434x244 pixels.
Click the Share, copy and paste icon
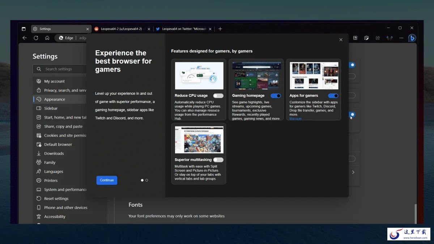click(39, 127)
